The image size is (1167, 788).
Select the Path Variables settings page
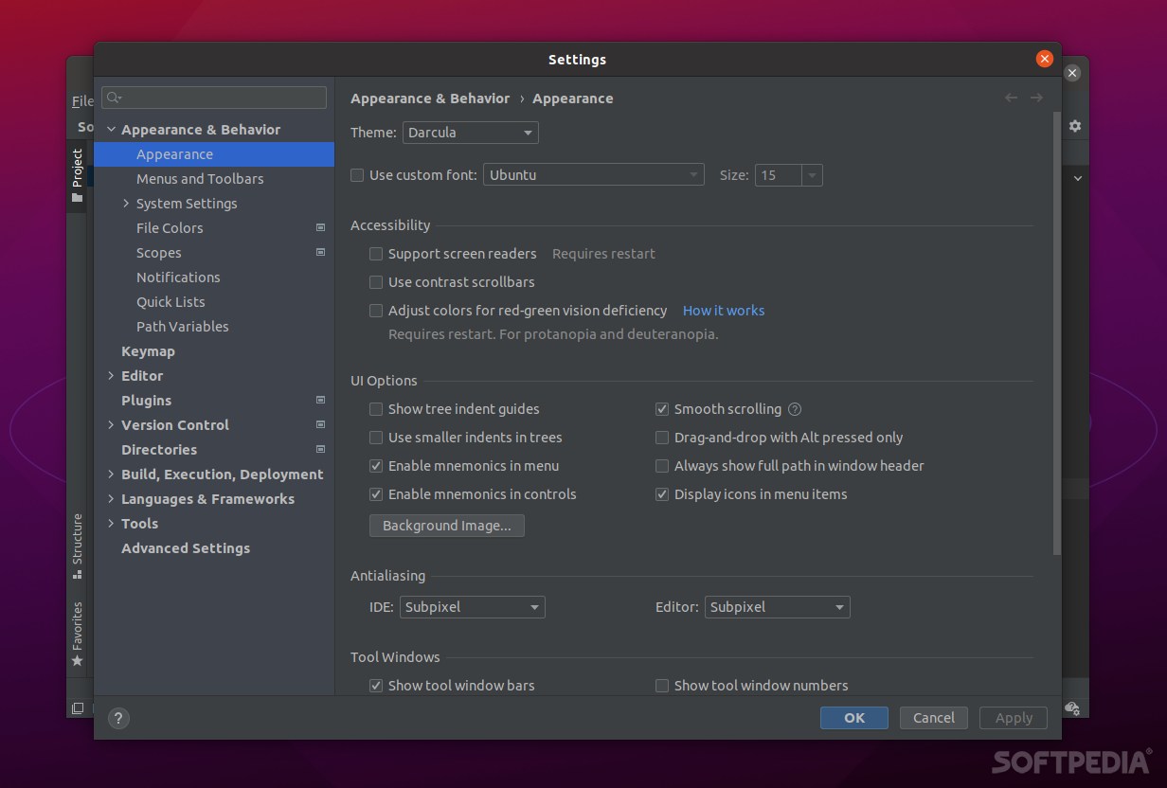183,327
